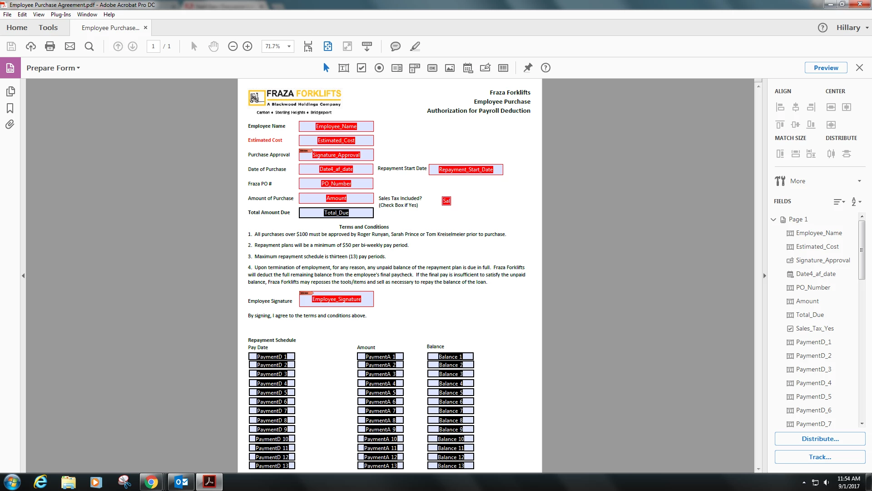Select PaymentD_3 in the fields list
Viewport: 872px width, 491px height.
coord(813,369)
